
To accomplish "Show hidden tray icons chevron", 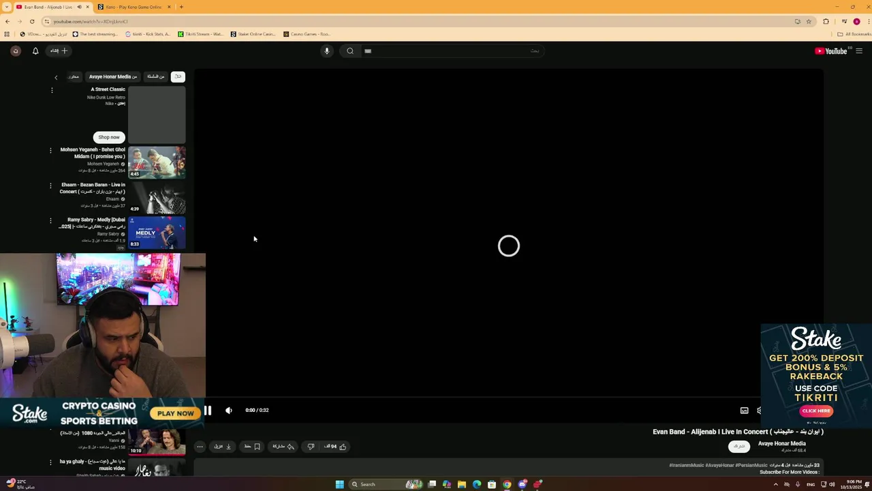I will point(775,484).
